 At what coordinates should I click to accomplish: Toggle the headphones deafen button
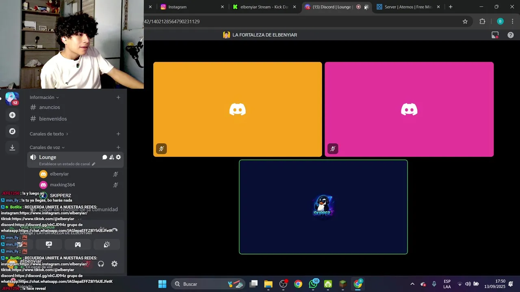click(101, 264)
